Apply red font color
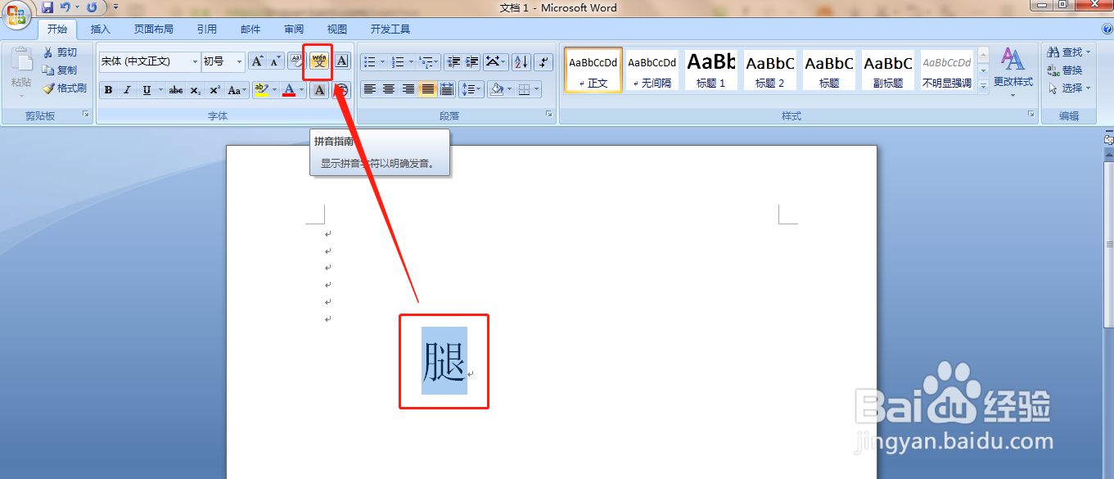 [289, 90]
